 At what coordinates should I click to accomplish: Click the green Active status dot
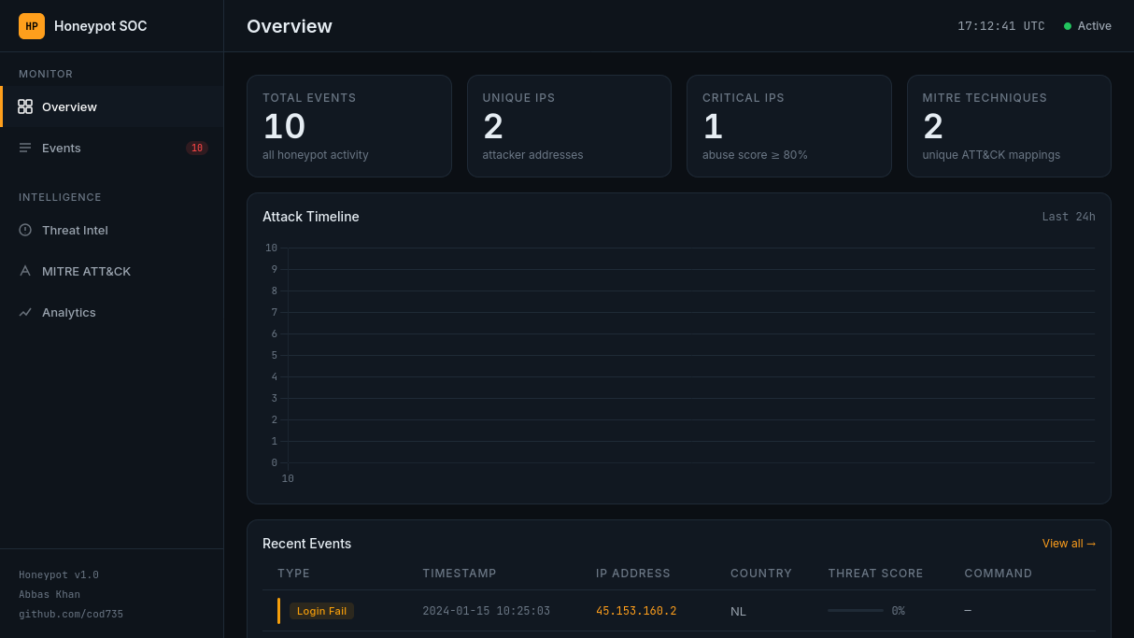point(1068,26)
